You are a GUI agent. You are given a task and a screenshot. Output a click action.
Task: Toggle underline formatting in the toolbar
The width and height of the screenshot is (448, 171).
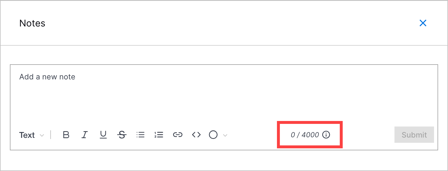click(103, 135)
